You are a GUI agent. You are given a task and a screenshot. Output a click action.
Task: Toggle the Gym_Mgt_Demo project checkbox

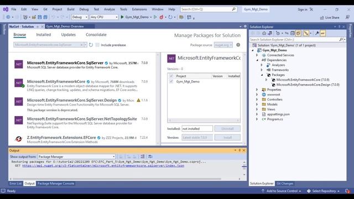coord(171,81)
